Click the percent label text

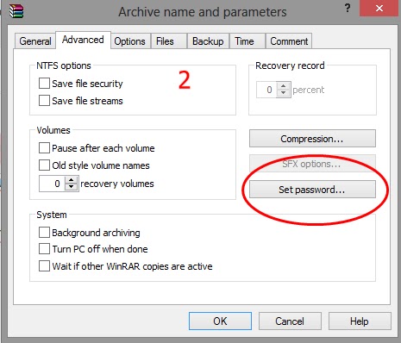point(309,90)
